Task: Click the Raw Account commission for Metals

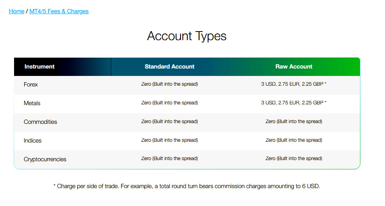Action: pyautogui.click(x=294, y=103)
